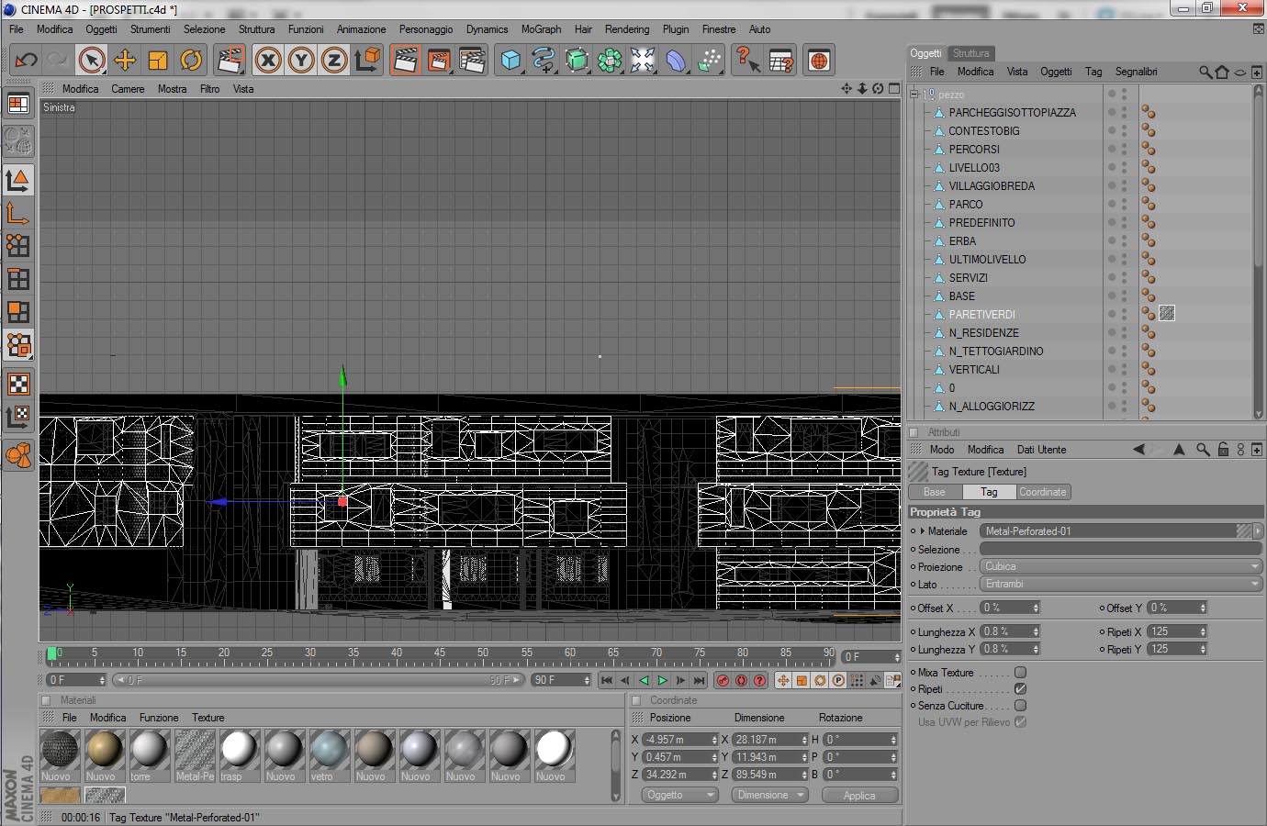This screenshot has width=1267, height=826.
Task: Select the Live Selection cursor tool
Action: click(x=91, y=61)
